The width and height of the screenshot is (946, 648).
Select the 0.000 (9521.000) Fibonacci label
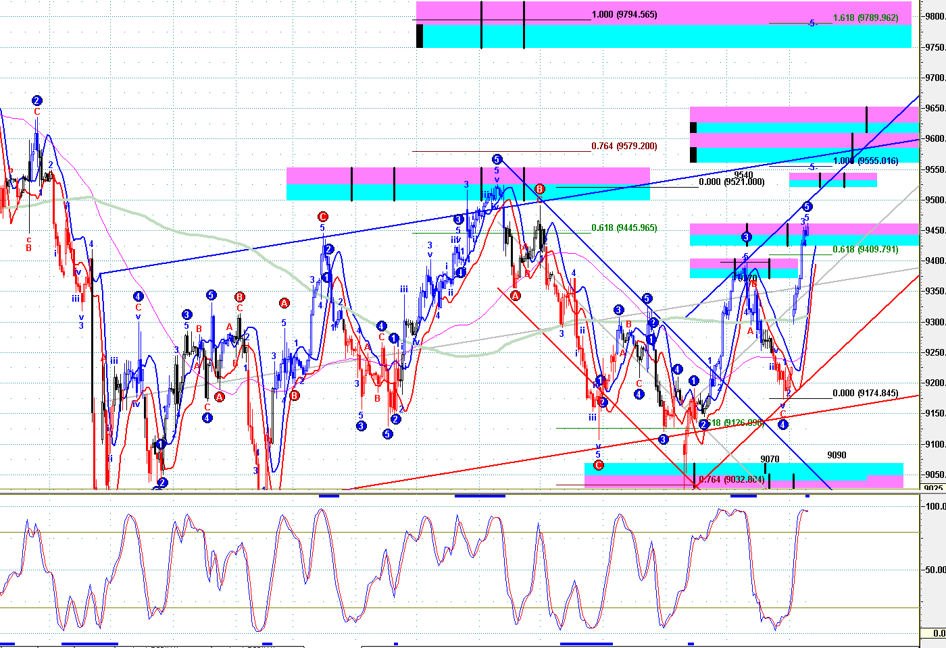pos(732,182)
